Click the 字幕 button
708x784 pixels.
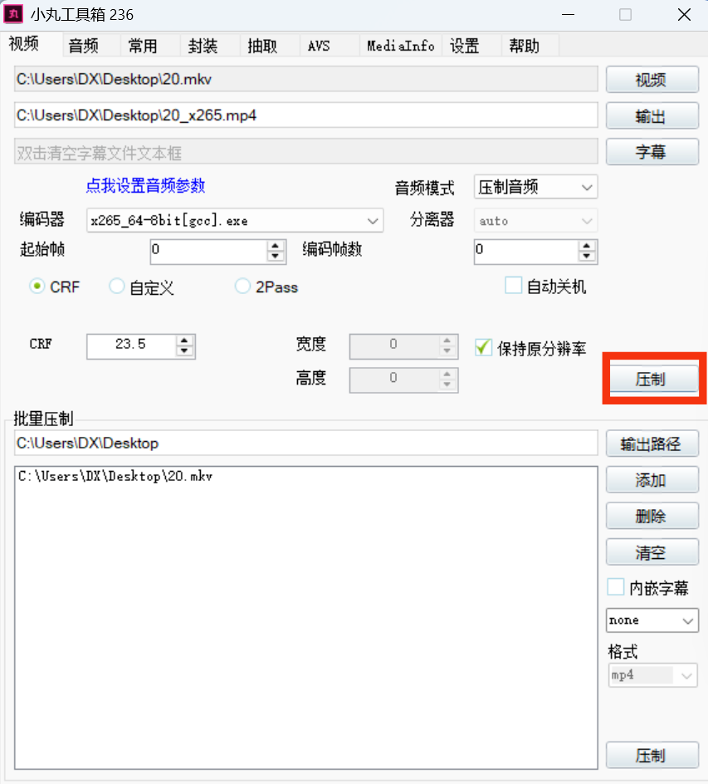[x=652, y=151]
